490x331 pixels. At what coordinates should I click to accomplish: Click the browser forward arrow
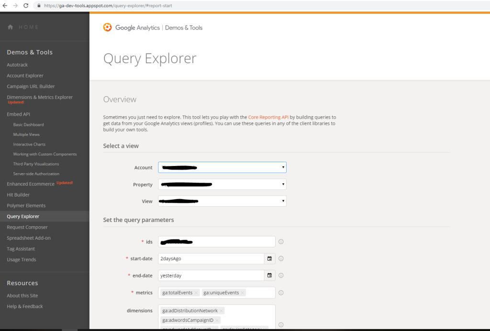coord(15,6)
